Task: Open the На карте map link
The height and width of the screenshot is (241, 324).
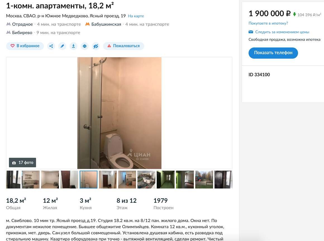Action: (x=136, y=16)
